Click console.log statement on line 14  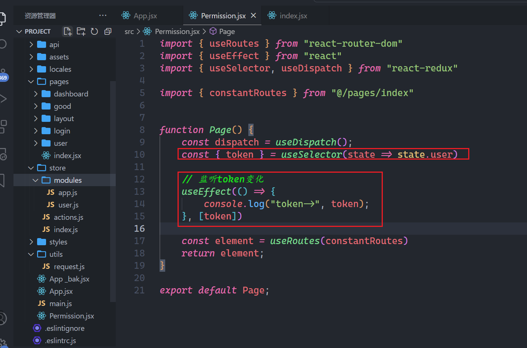pos(286,204)
